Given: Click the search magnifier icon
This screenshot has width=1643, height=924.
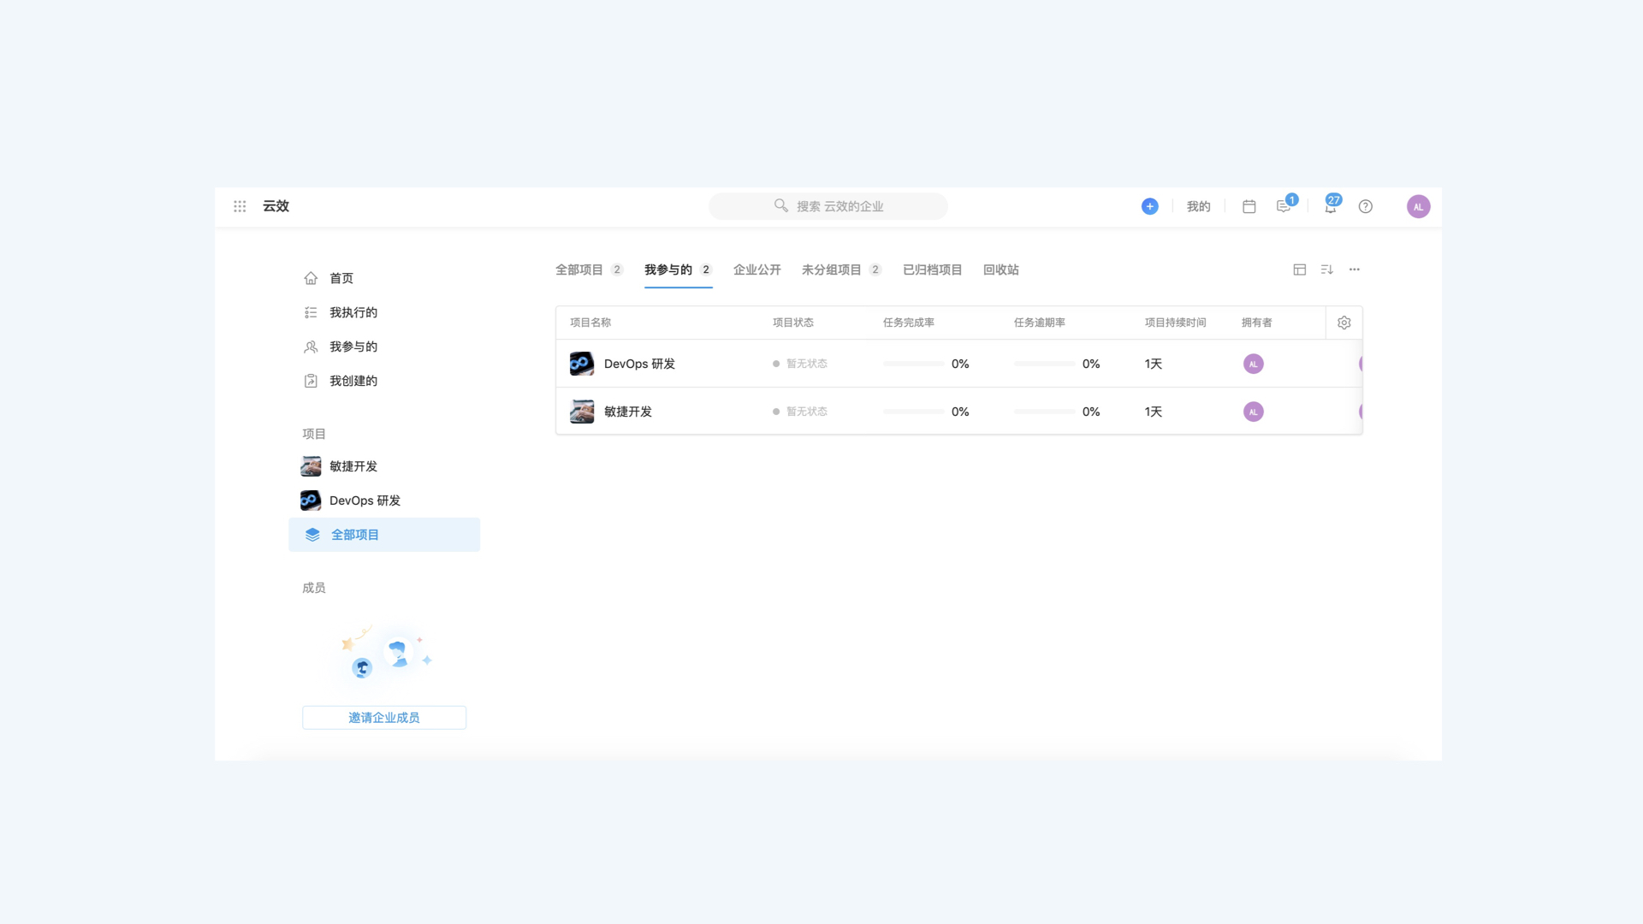Looking at the screenshot, I should pyautogui.click(x=780, y=205).
